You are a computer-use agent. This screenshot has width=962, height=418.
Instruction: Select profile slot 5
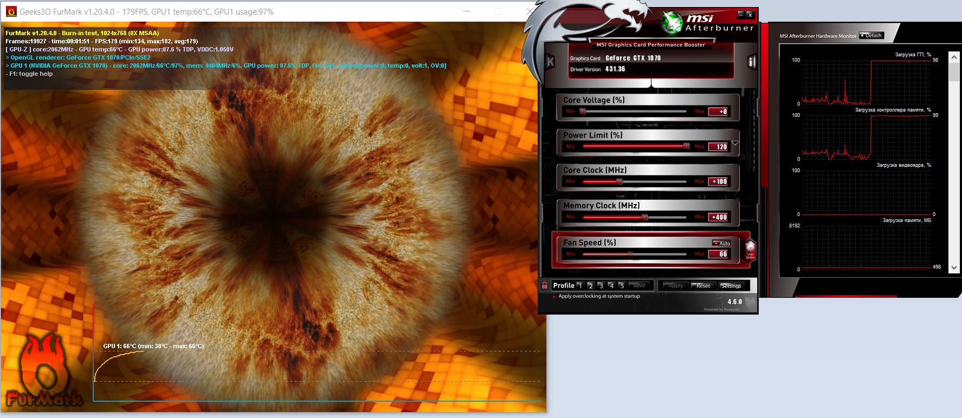tap(622, 285)
